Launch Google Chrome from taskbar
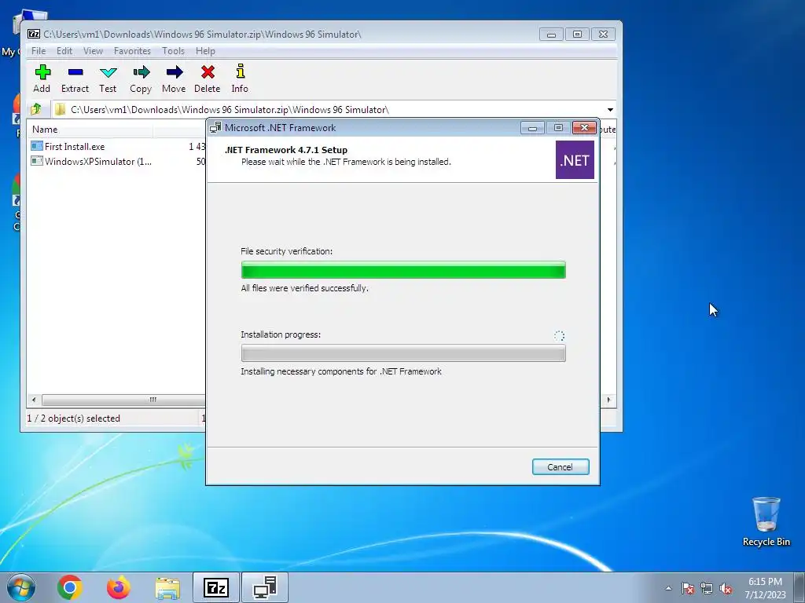Viewport: 805px width, 603px height. point(70,587)
